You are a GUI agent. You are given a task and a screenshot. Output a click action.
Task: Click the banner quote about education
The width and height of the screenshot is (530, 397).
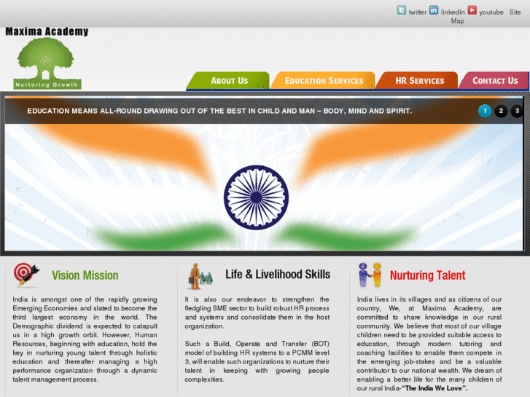219,111
